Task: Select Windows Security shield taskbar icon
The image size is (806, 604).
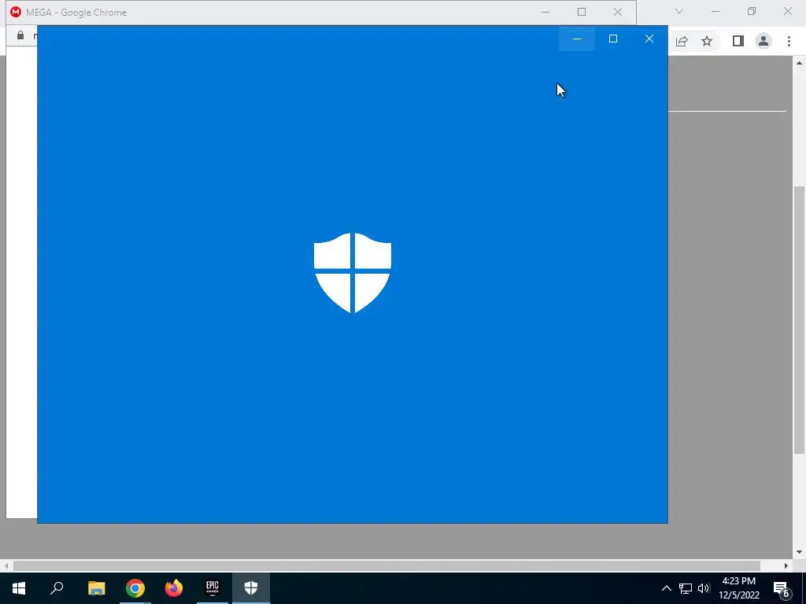Action: 251,588
